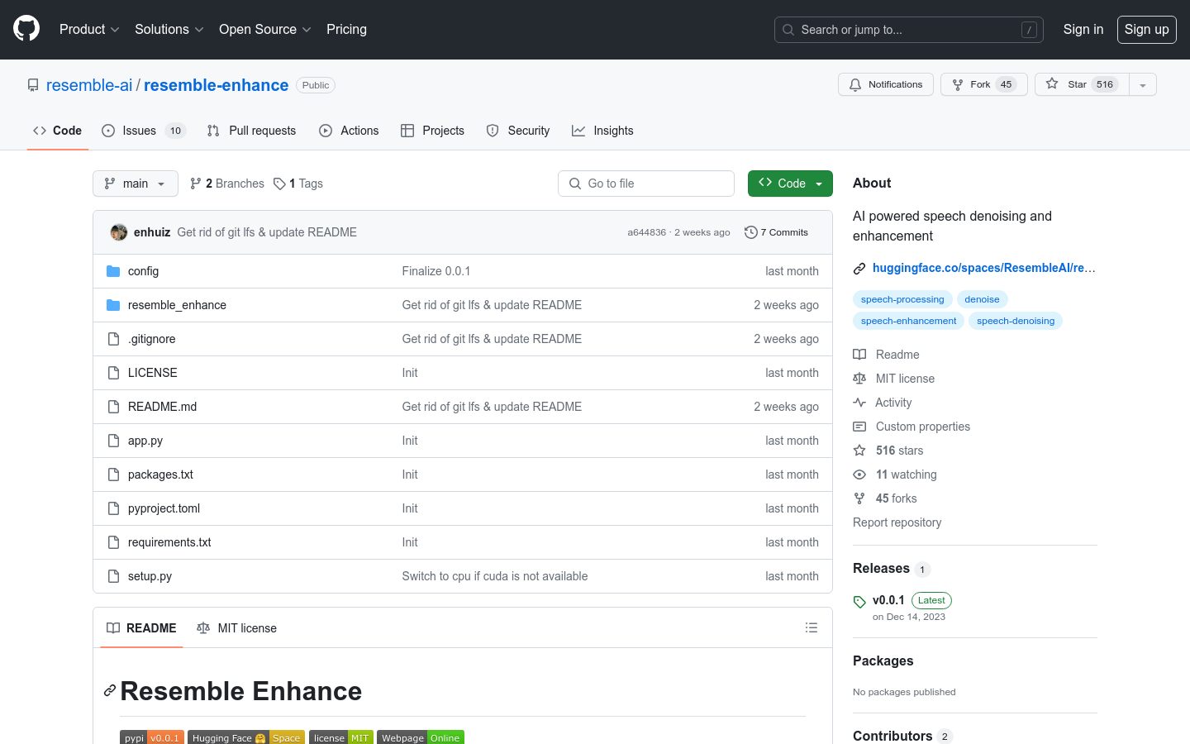Switch to the Security tab

[518, 131]
